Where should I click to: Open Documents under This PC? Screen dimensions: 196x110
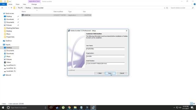tap(10, 51)
